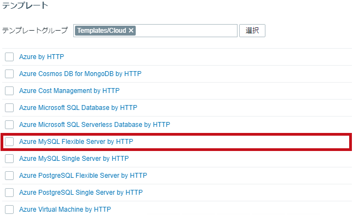Viewport: 353px width, 215px height.
Task: Click Azure Cost Management by HTTP link
Action: tap(69, 90)
